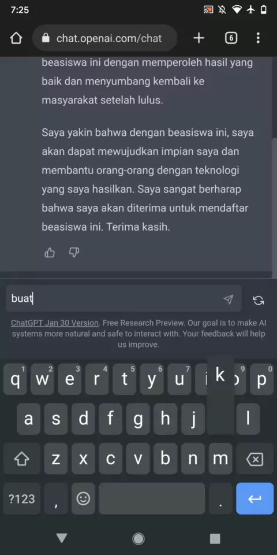Open Chrome home page icon
Screen dimensions: 277x555
tap(16, 38)
